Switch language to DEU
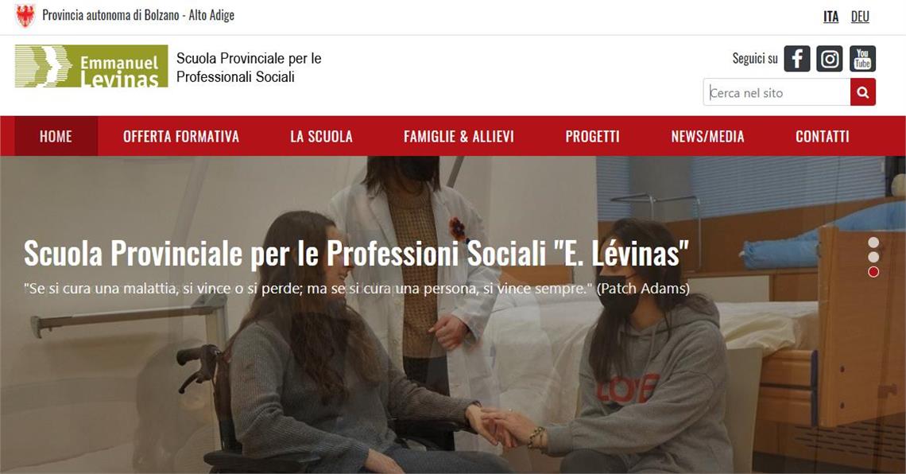This screenshot has width=906, height=474. pos(860,17)
